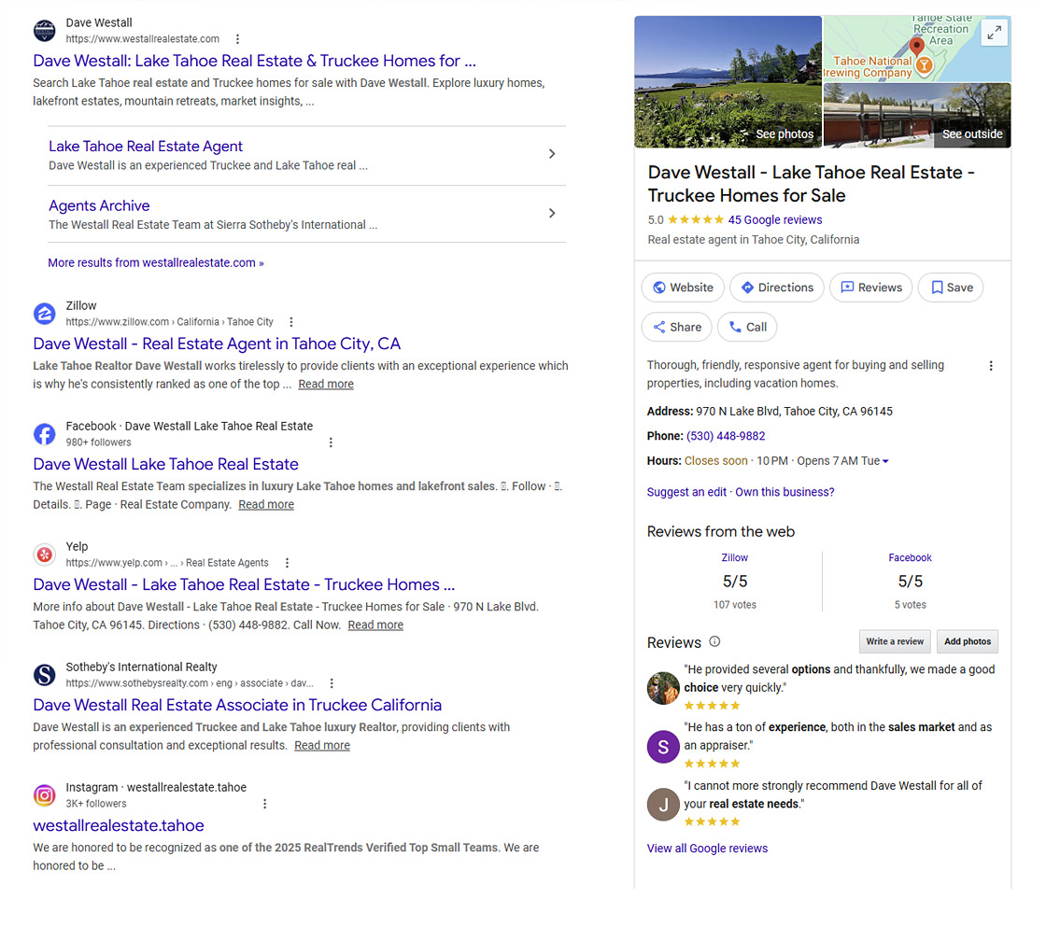Click Read more in the Sotheby's snippet
This screenshot has height=941, width=1046.
coord(322,746)
